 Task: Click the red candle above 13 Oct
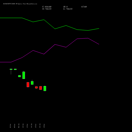(28, 85)
